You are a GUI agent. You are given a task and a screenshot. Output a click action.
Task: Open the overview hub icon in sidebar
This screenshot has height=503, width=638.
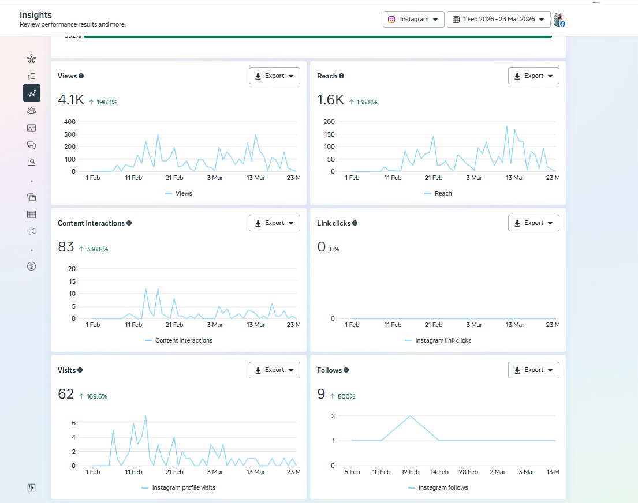pyautogui.click(x=31, y=59)
